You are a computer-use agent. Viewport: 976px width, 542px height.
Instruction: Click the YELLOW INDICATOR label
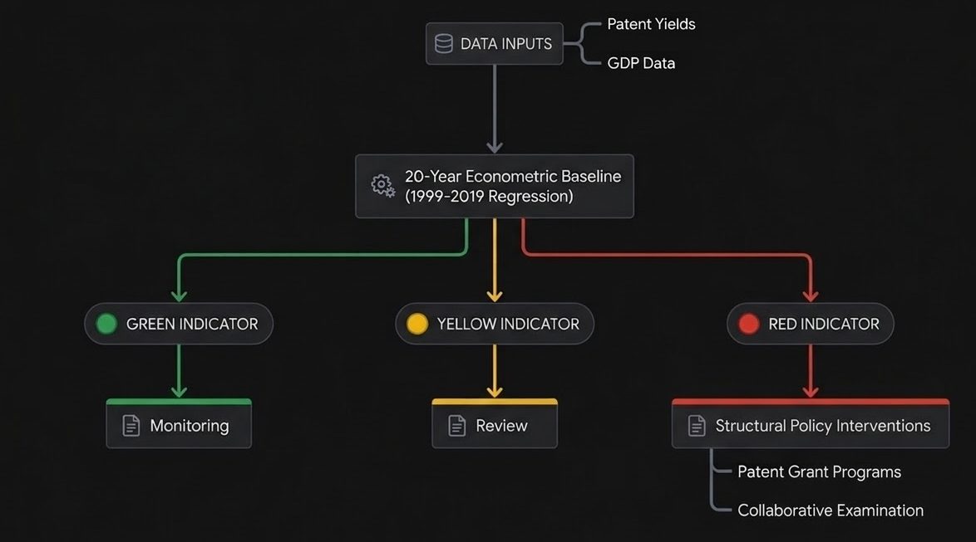pyautogui.click(x=508, y=325)
